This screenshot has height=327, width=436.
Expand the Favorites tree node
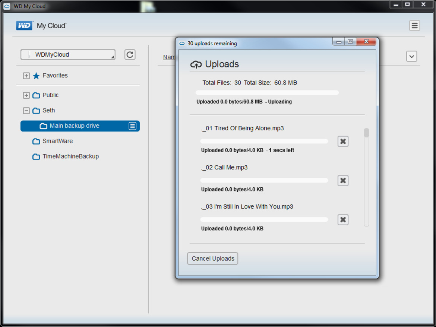[x=26, y=76]
